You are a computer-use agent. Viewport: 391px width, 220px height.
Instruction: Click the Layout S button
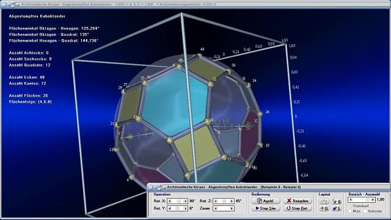[337, 208]
